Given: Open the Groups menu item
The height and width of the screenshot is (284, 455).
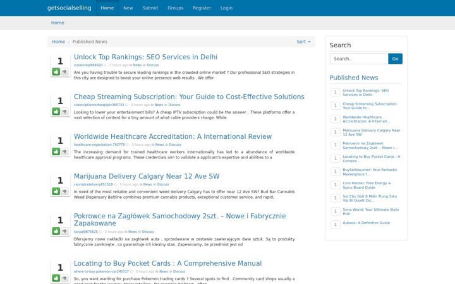Looking at the screenshot, I should click(175, 8).
